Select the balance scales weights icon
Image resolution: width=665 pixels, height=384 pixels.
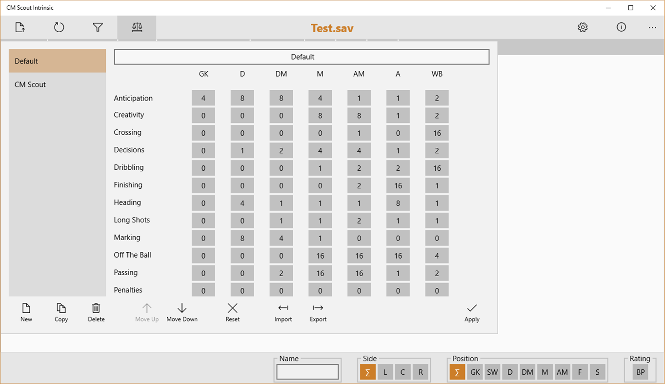(x=137, y=27)
